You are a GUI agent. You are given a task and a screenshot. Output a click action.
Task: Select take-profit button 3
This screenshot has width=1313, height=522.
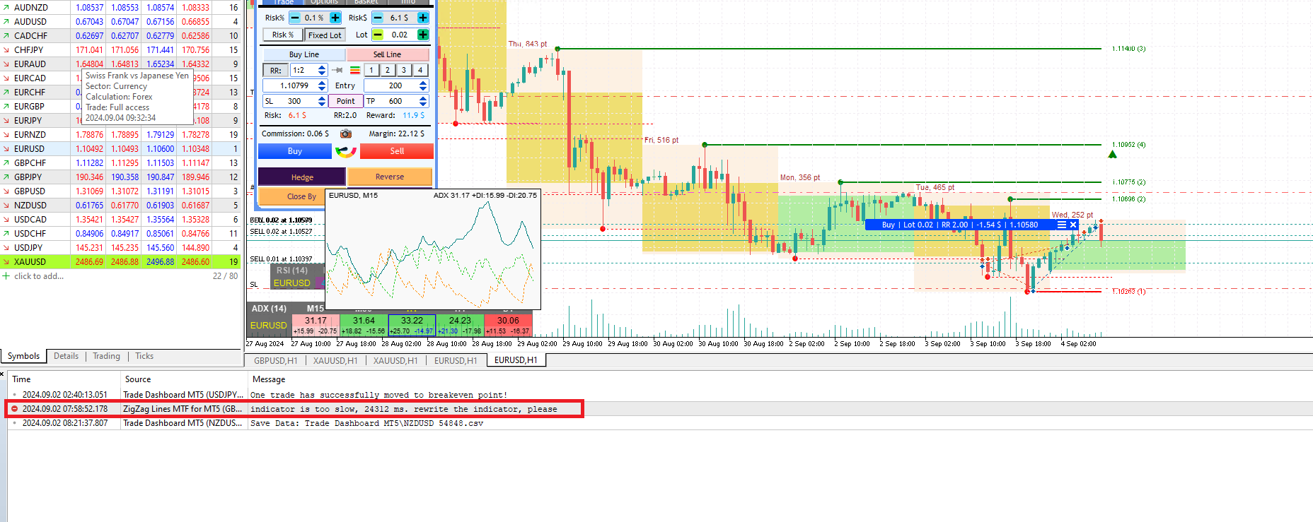pos(404,70)
